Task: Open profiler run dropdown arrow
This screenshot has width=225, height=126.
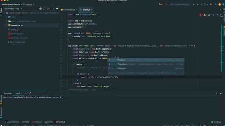Action: 208,5
